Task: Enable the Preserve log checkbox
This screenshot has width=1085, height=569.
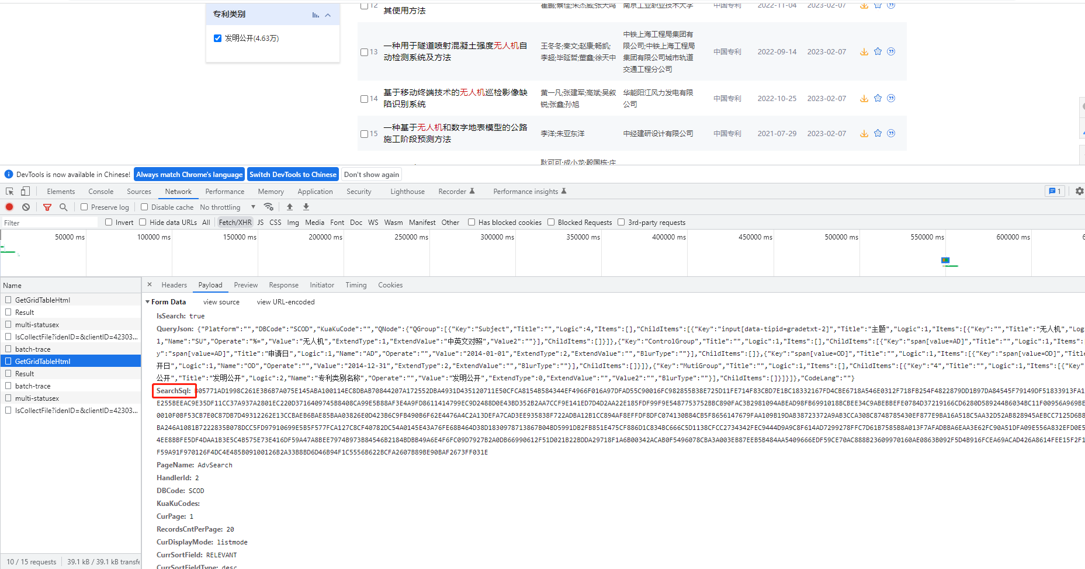Action: [x=84, y=207]
